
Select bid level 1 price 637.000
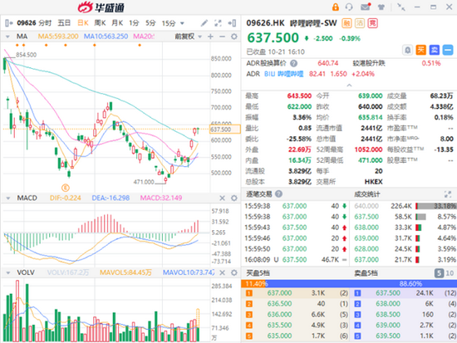[279, 293]
